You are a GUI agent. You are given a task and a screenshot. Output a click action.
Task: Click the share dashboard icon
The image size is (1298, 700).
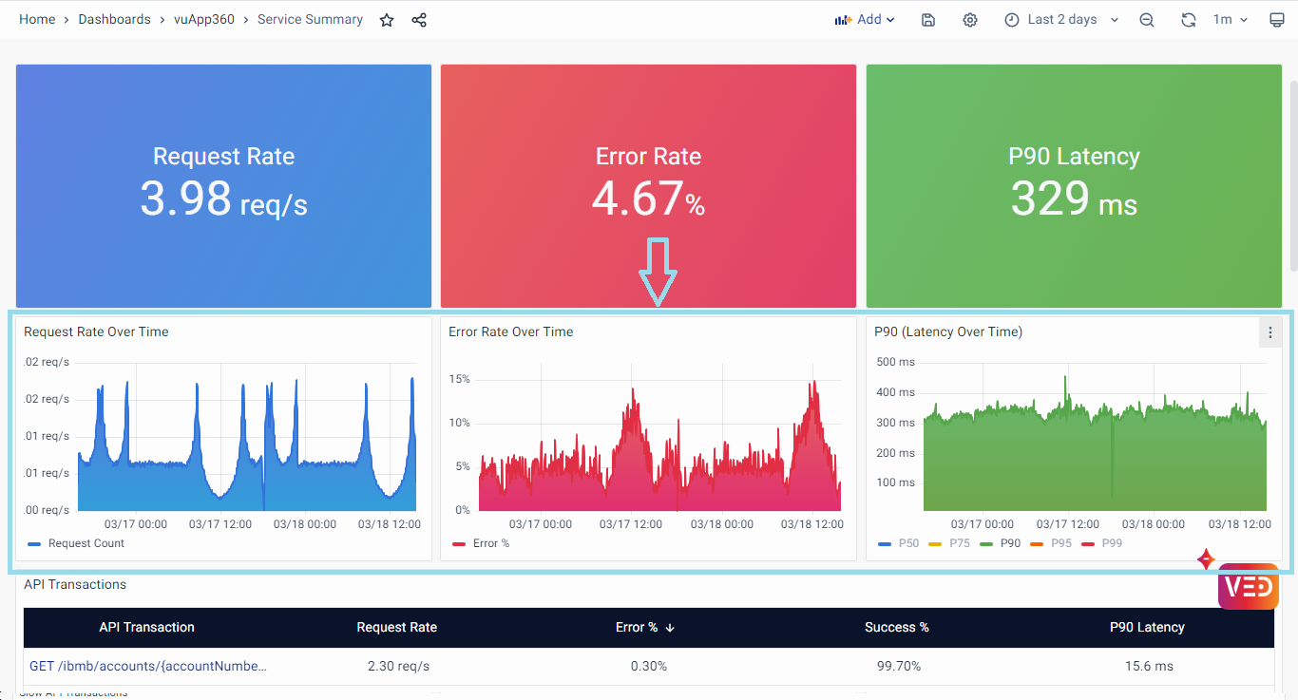coord(419,20)
